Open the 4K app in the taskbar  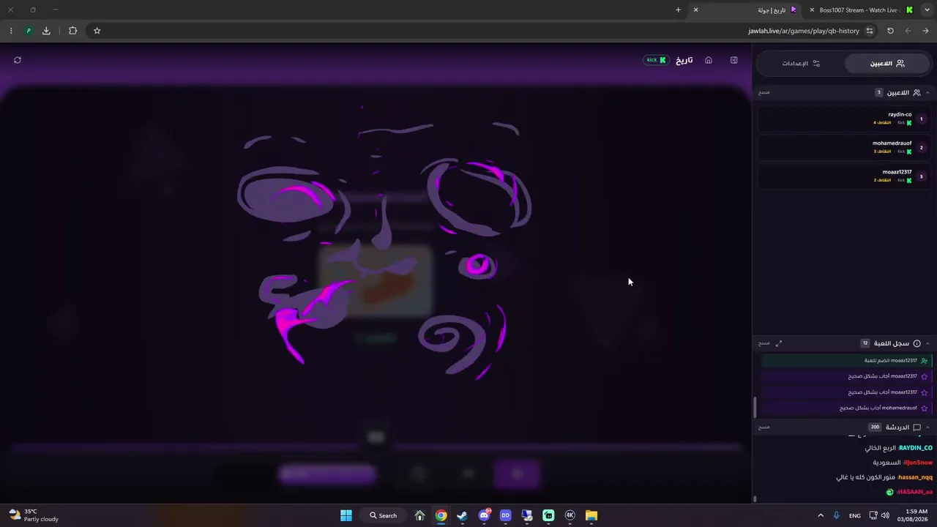pos(570,515)
